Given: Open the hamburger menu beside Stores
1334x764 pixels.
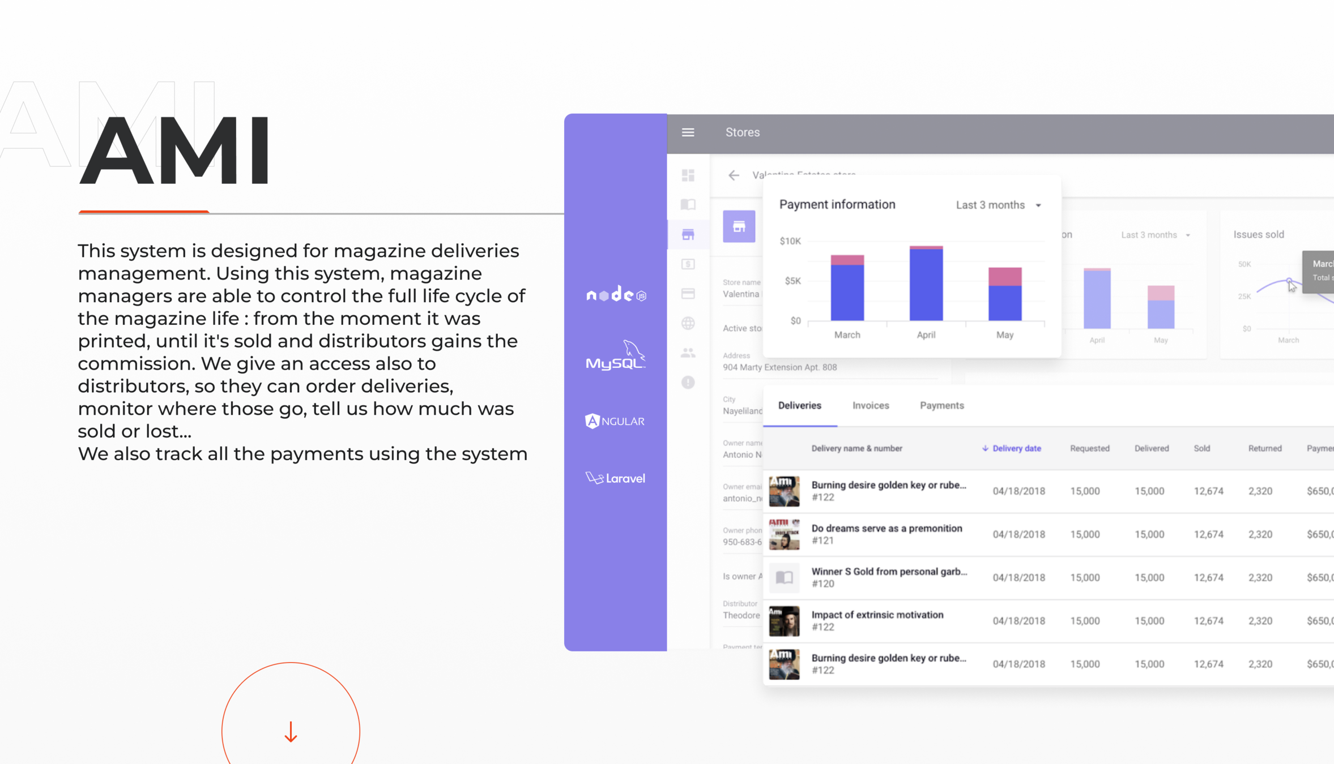Looking at the screenshot, I should 688,132.
